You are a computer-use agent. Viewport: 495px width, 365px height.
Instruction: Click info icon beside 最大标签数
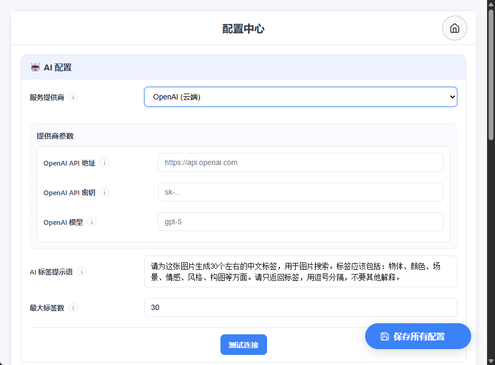[x=73, y=308]
